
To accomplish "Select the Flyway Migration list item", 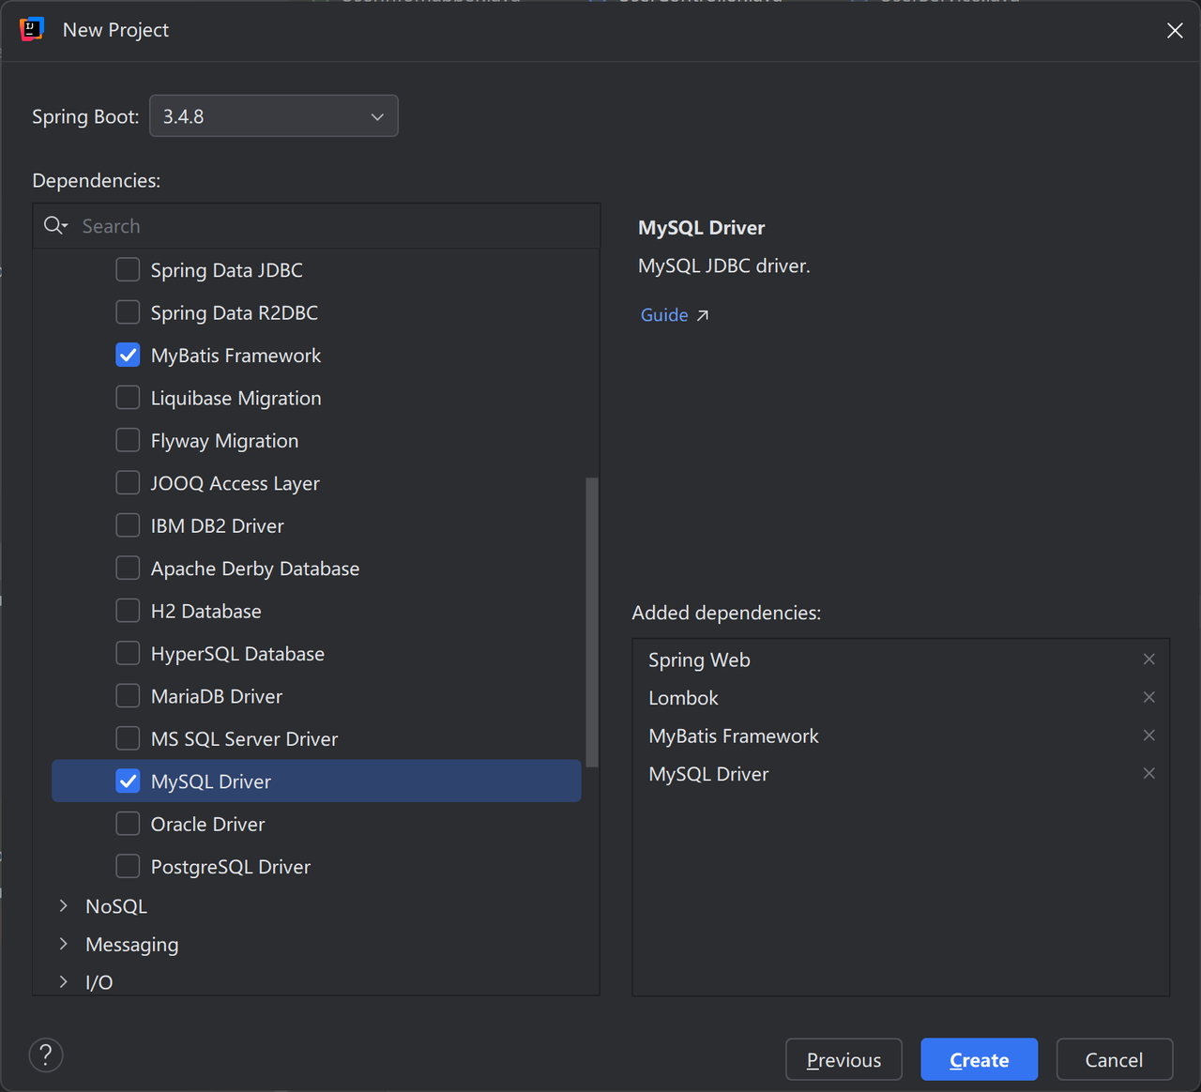I will [x=224, y=441].
